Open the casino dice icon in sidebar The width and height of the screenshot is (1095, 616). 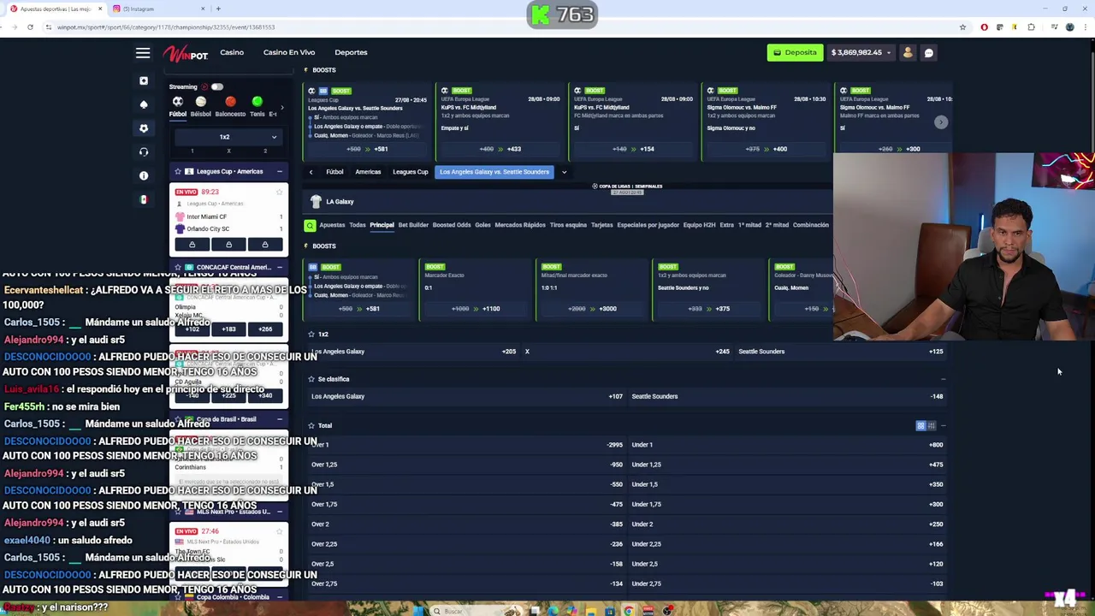tap(144, 80)
